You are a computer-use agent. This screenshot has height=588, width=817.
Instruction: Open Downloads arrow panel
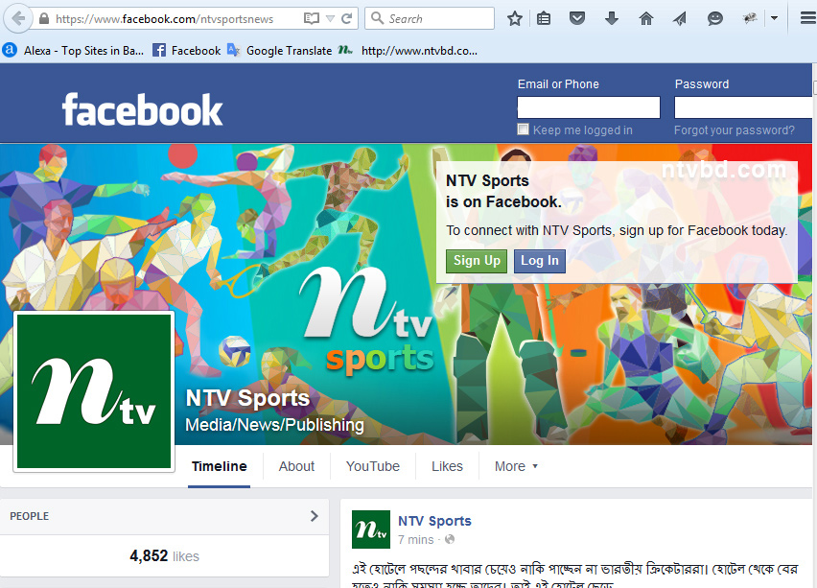pyautogui.click(x=612, y=19)
